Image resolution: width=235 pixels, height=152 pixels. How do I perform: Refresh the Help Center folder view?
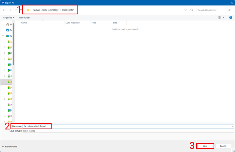tap(192, 10)
